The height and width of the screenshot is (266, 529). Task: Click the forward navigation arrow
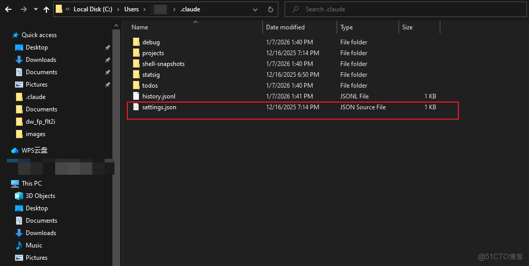[23, 9]
